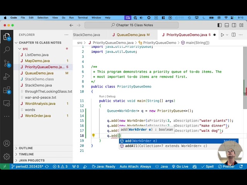Click the lightbulb quick fix icon
Viewport: 247px width, 185px height.
pos(93,136)
